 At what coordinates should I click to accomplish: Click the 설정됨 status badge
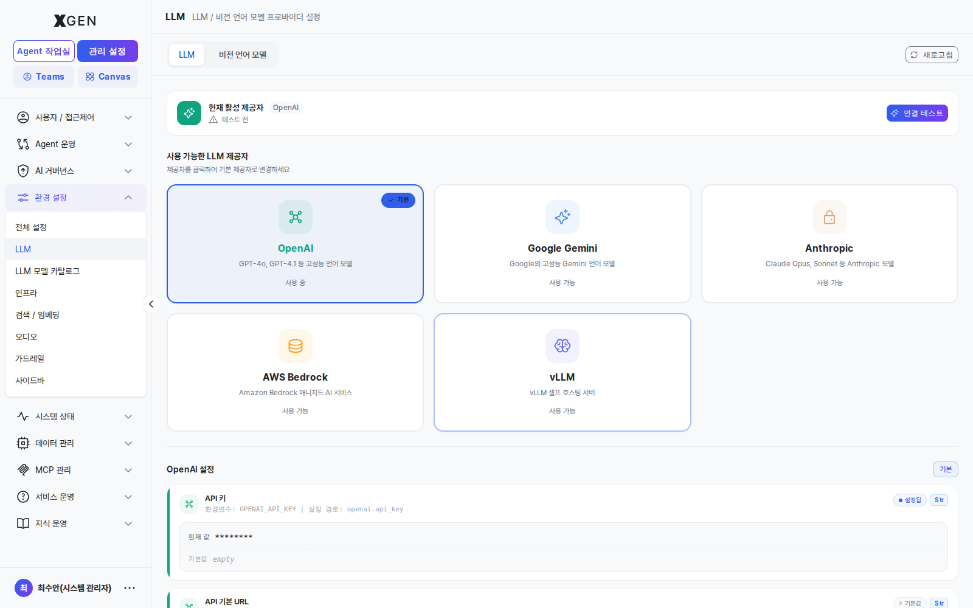(910, 500)
